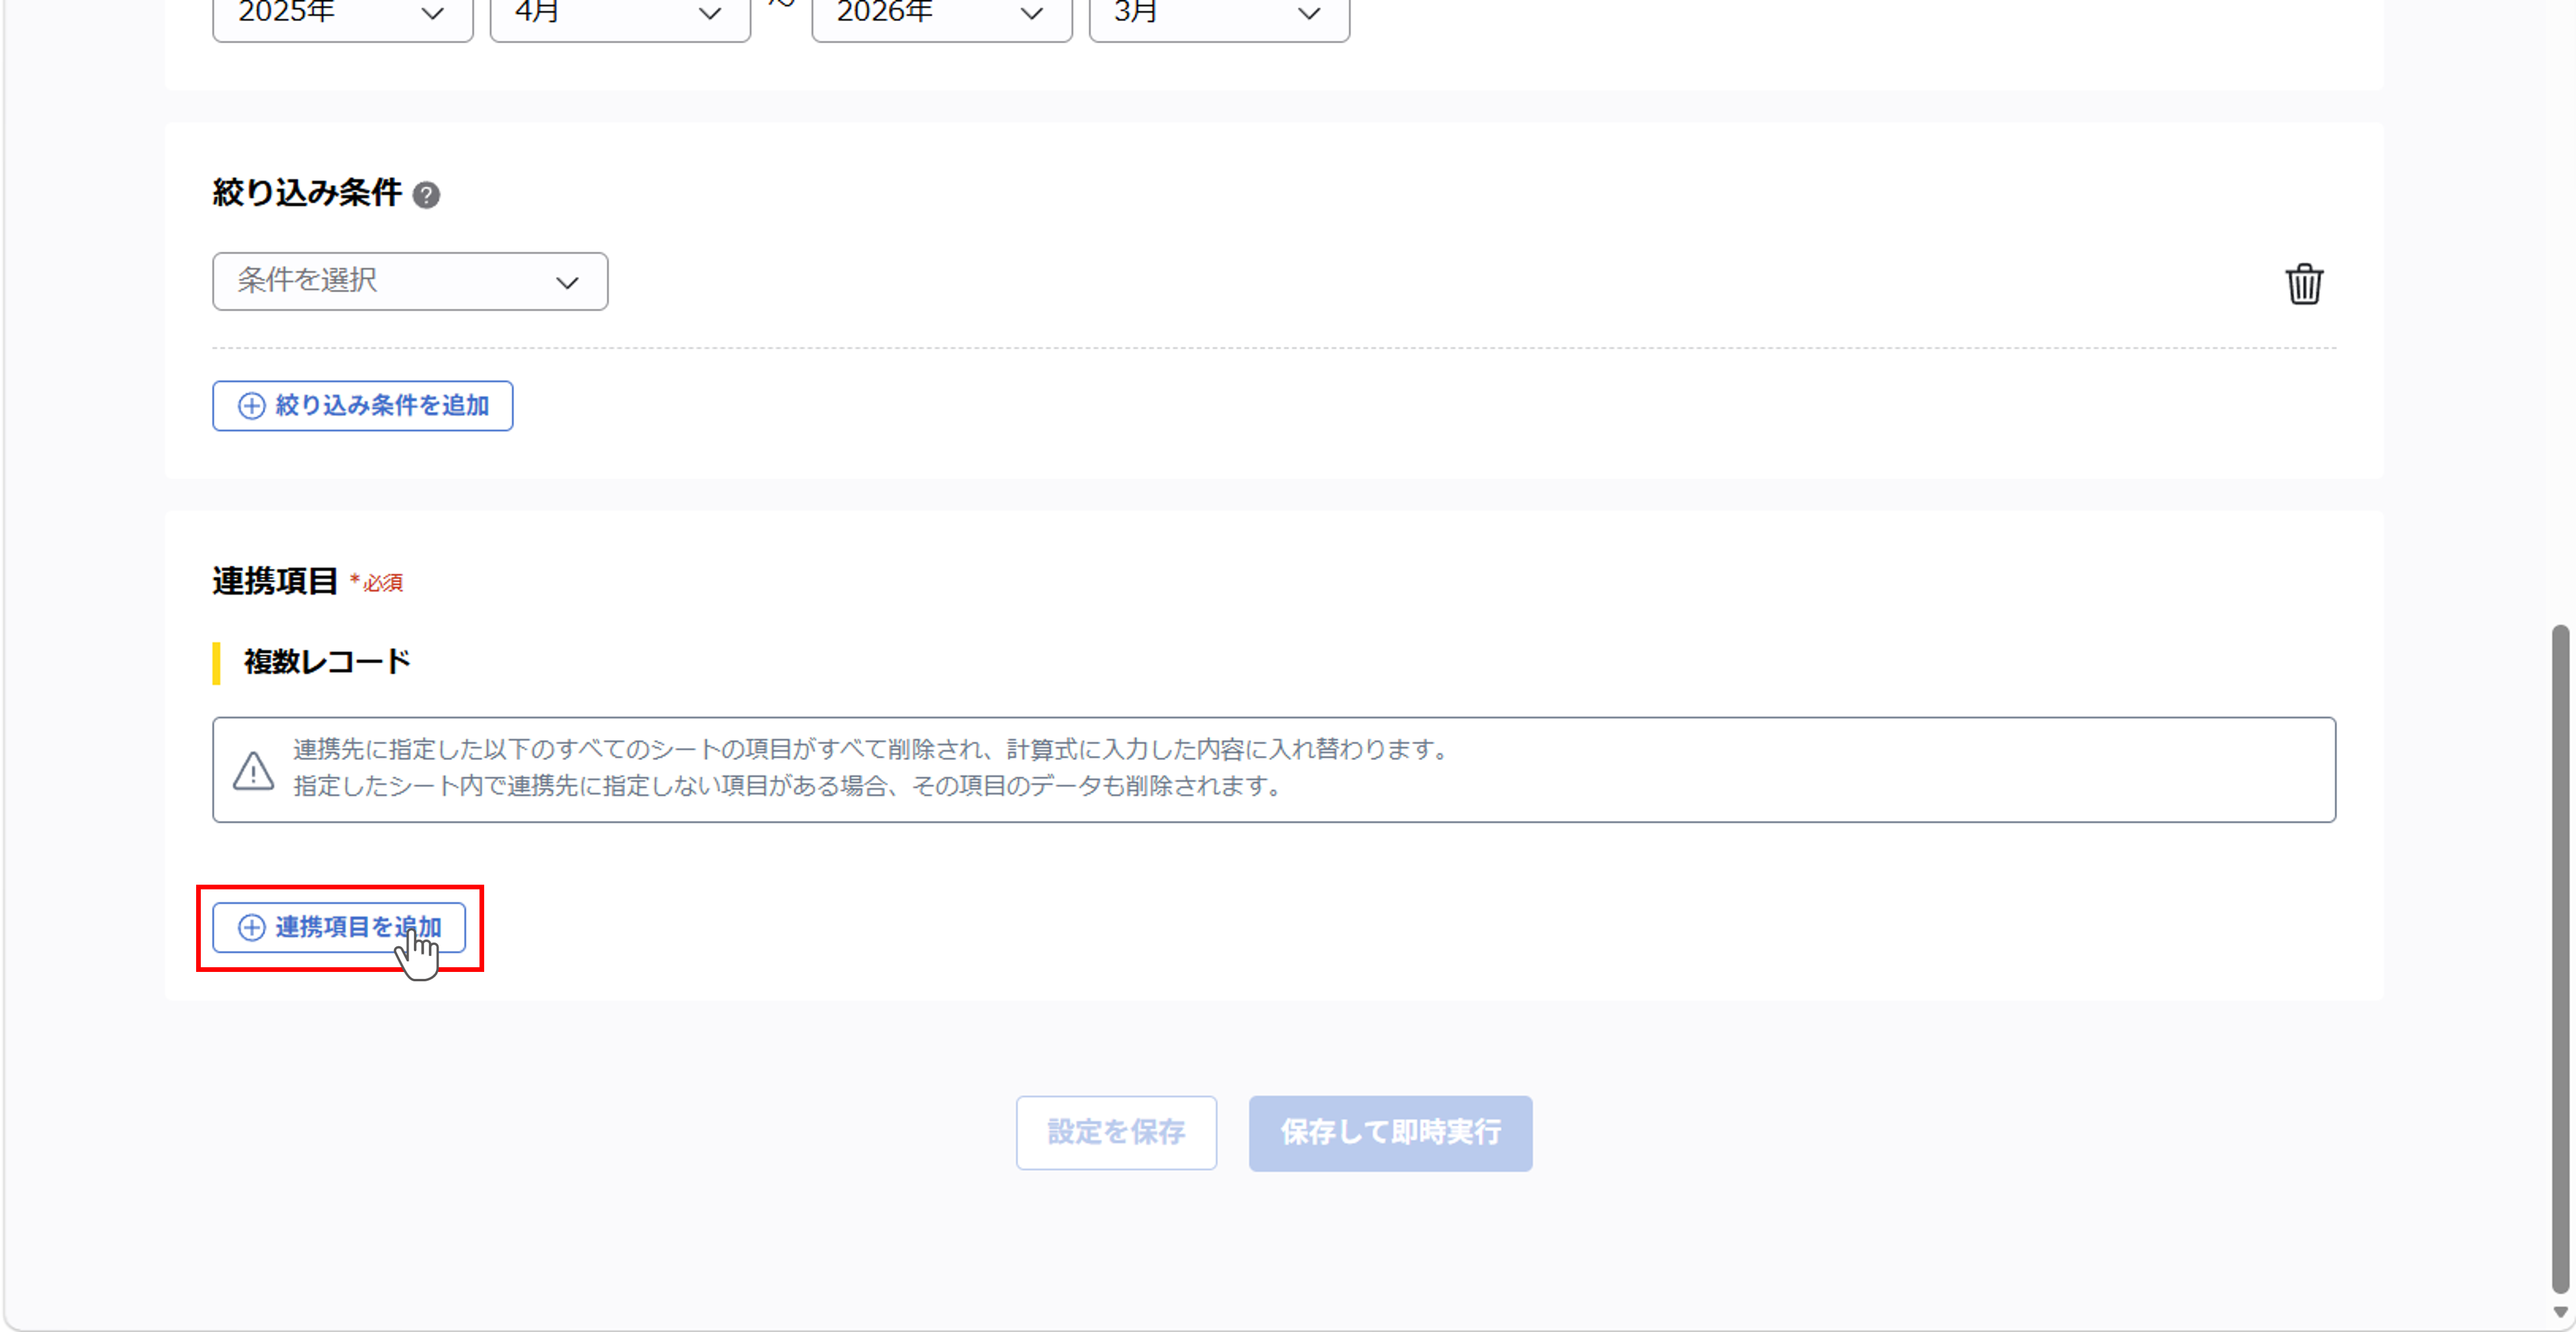The image size is (2576, 1332).
Task: Click the scrollbar down arrow
Action: coord(2560,1312)
